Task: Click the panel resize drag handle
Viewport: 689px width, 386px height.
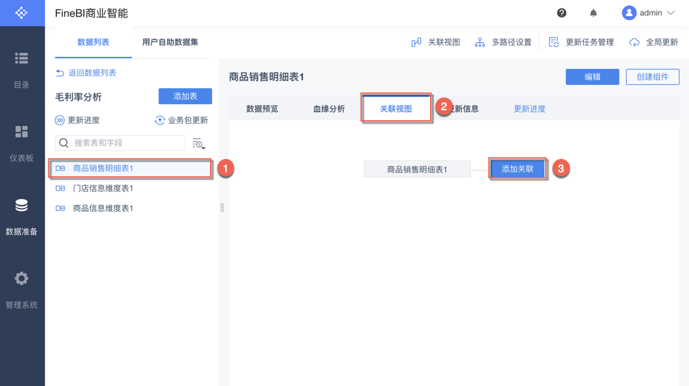Action: pyautogui.click(x=222, y=208)
